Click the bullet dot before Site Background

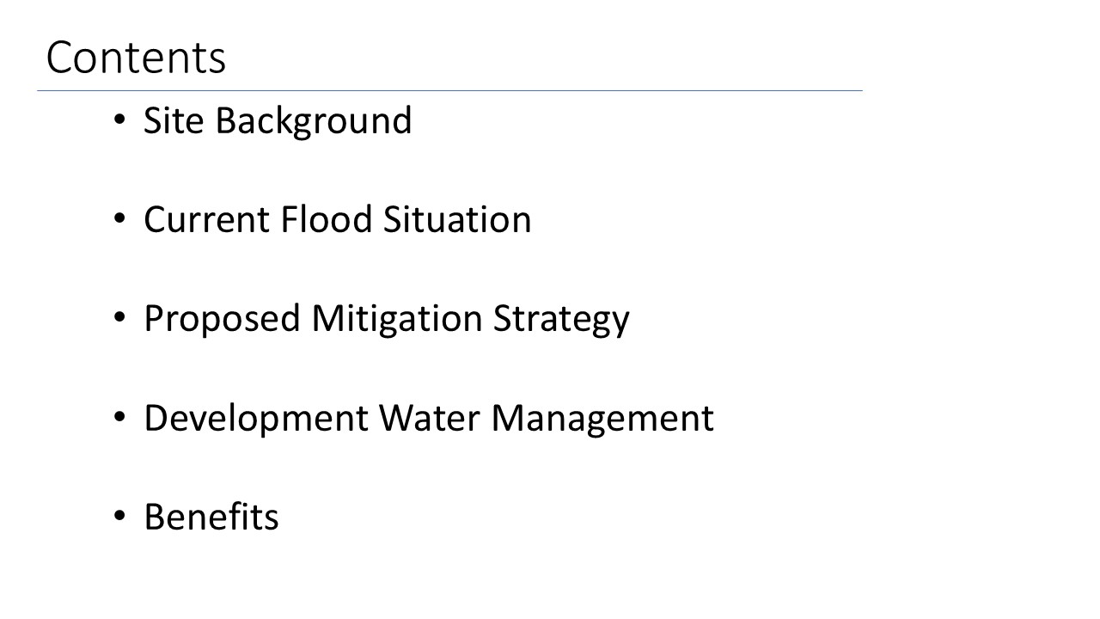click(119, 120)
